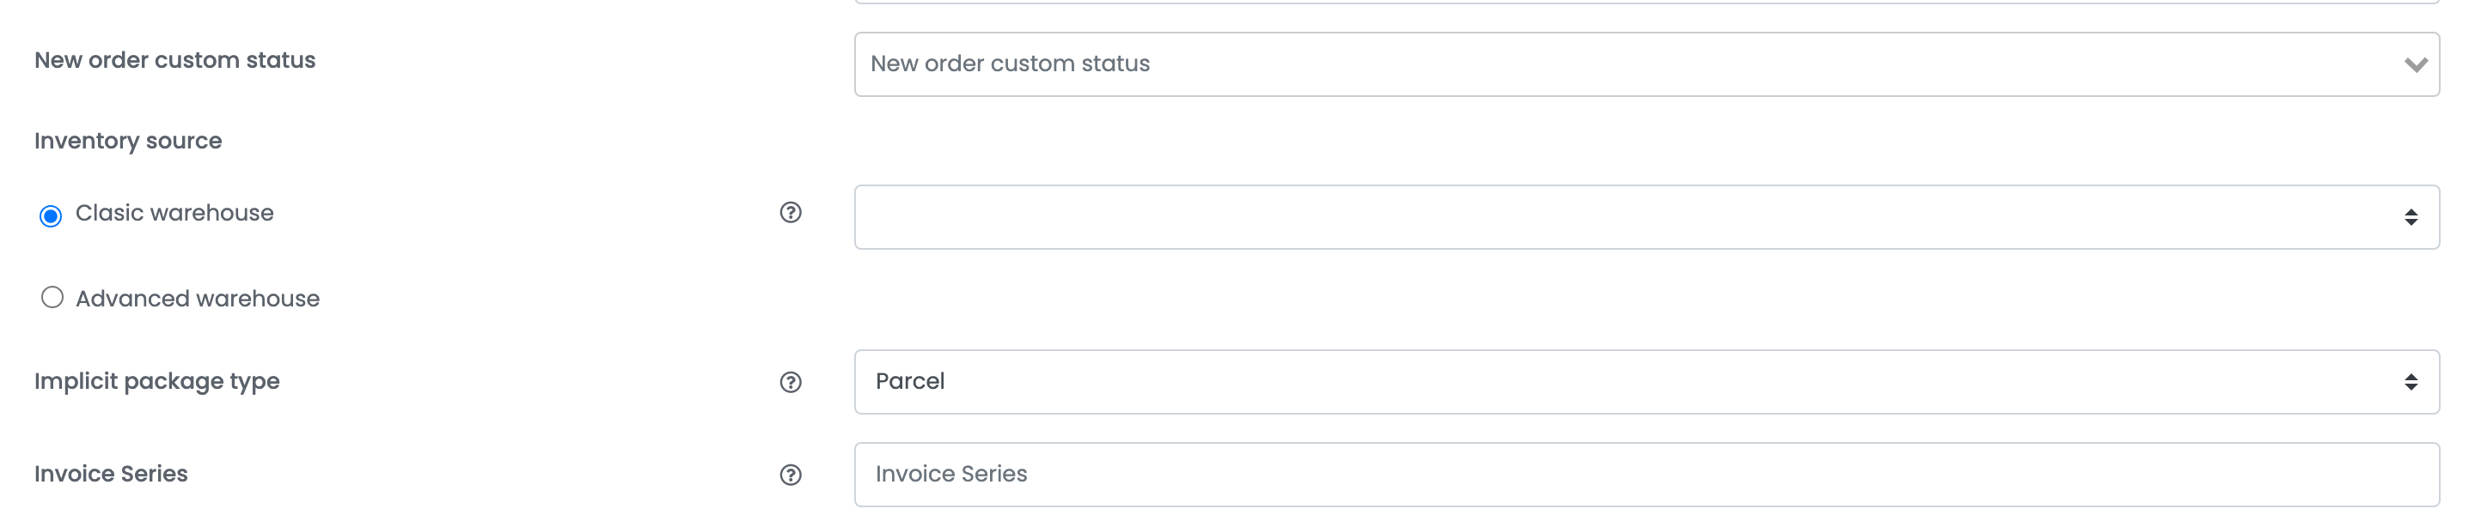Click the Parcel value text
The width and height of the screenshot is (2475, 515).
(x=910, y=382)
